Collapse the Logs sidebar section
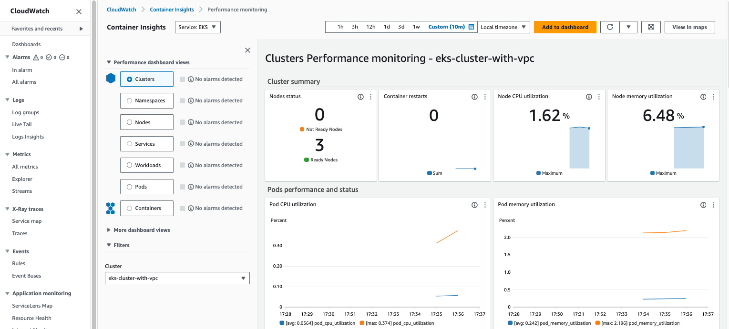Image resolution: width=729 pixels, height=329 pixels. pyautogui.click(x=7, y=100)
